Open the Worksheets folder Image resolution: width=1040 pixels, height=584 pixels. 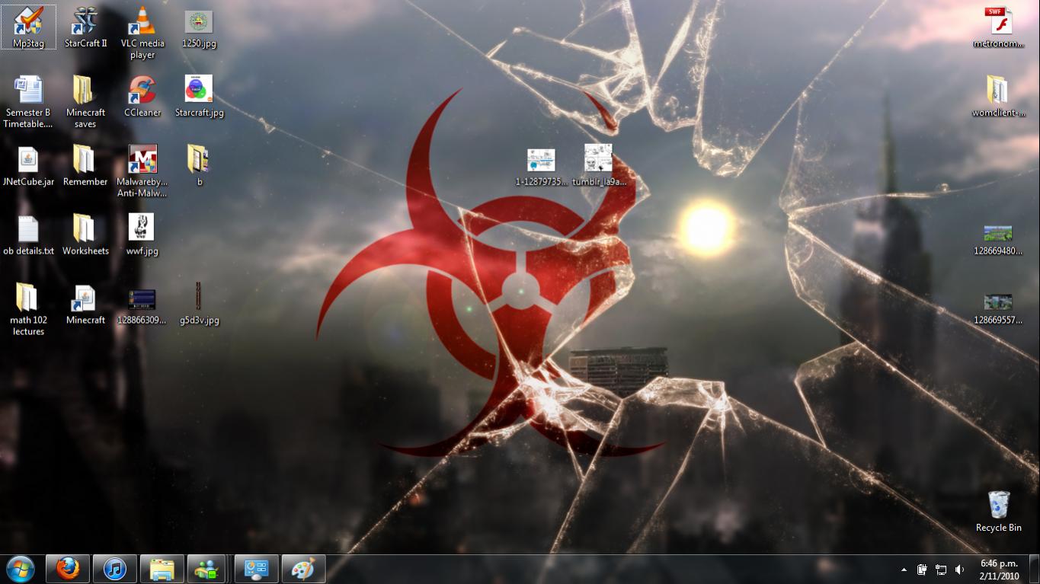pyautogui.click(x=85, y=235)
